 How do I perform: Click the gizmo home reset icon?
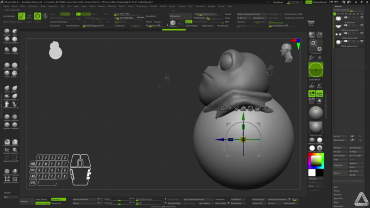[x=243, y=108]
